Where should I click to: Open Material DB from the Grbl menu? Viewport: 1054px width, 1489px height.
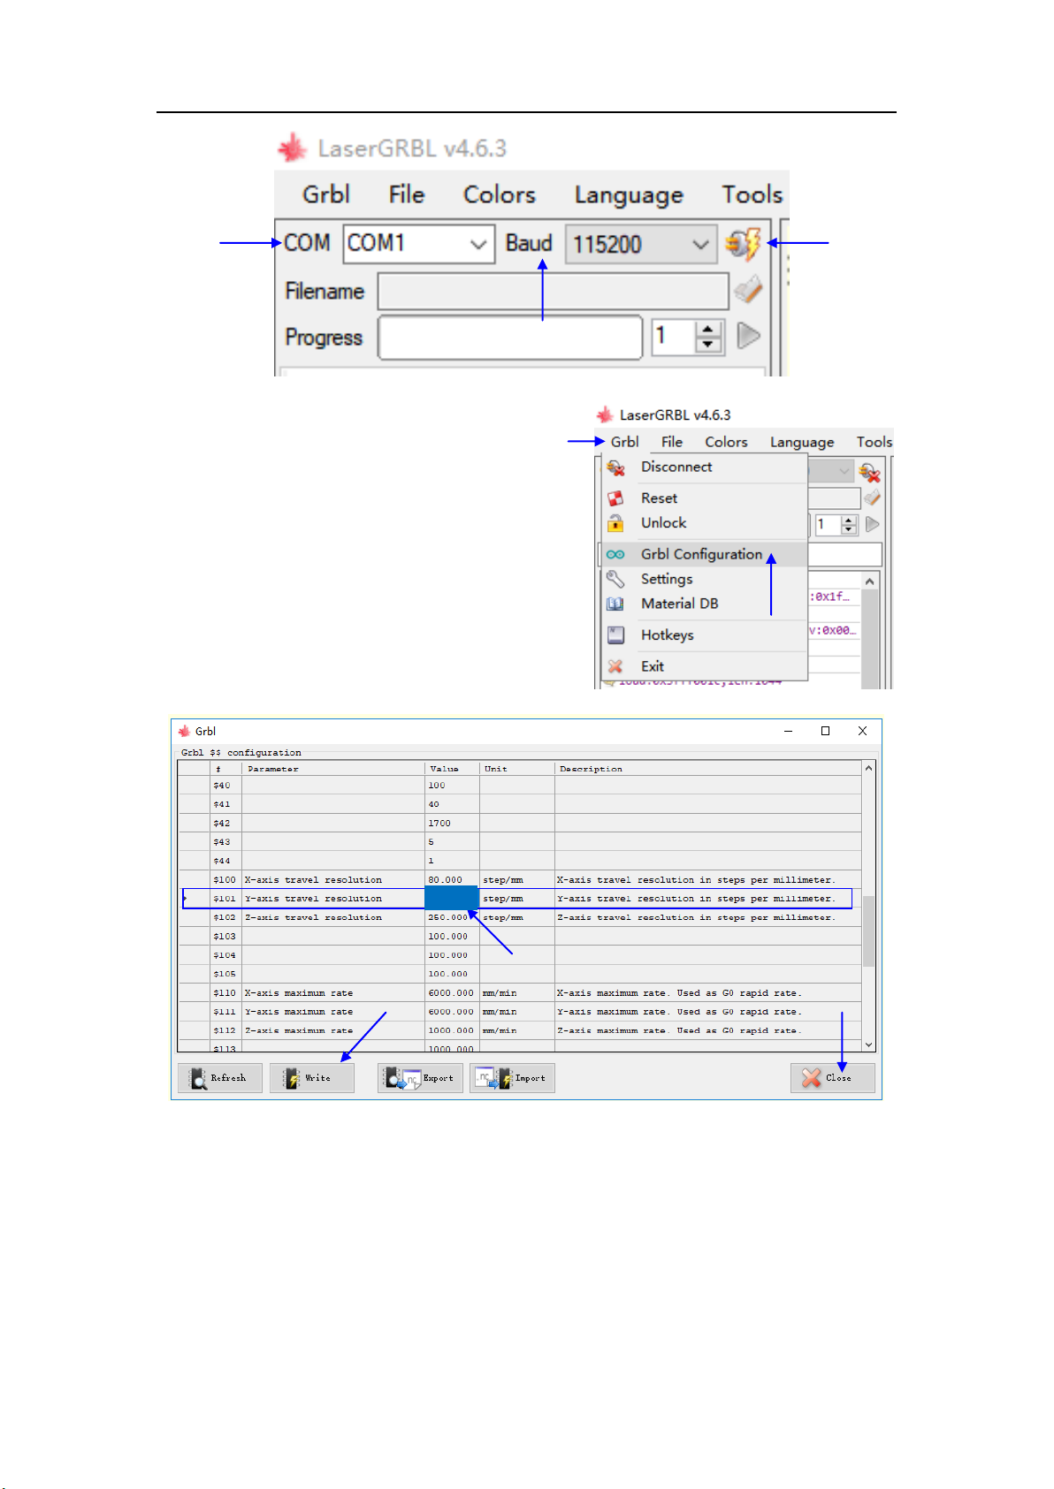click(x=705, y=604)
